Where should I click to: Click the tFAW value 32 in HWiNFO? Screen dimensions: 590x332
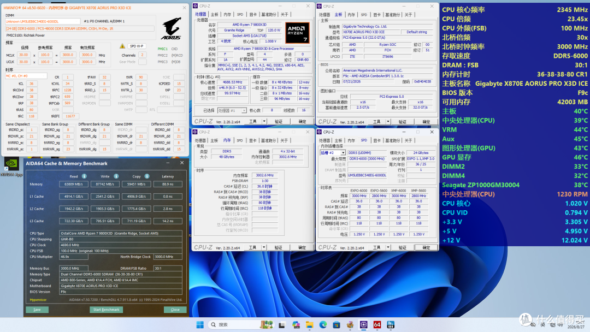click(104, 77)
